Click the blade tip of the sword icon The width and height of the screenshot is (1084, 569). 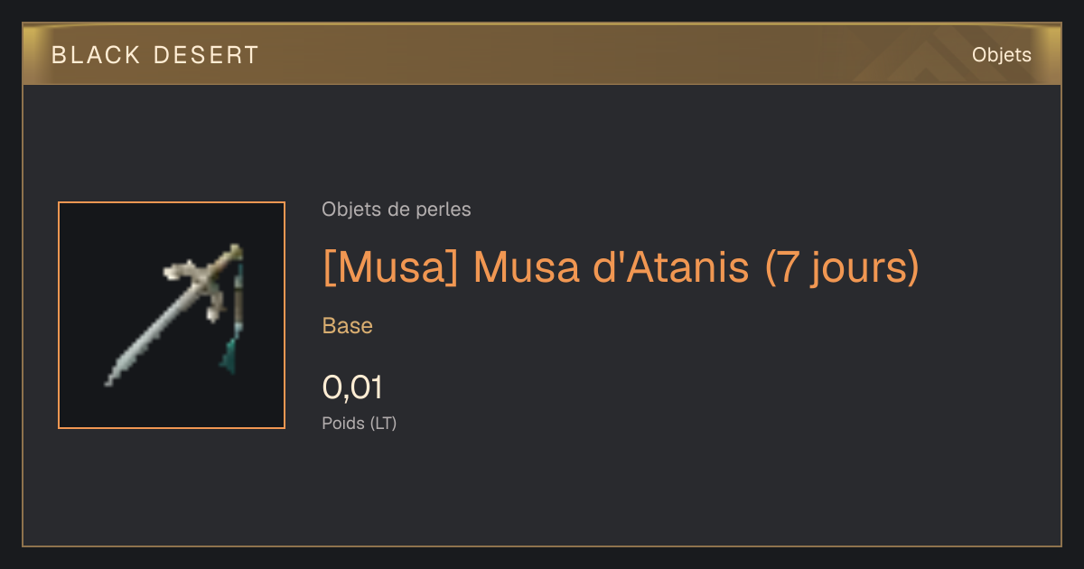click(x=112, y=378)
